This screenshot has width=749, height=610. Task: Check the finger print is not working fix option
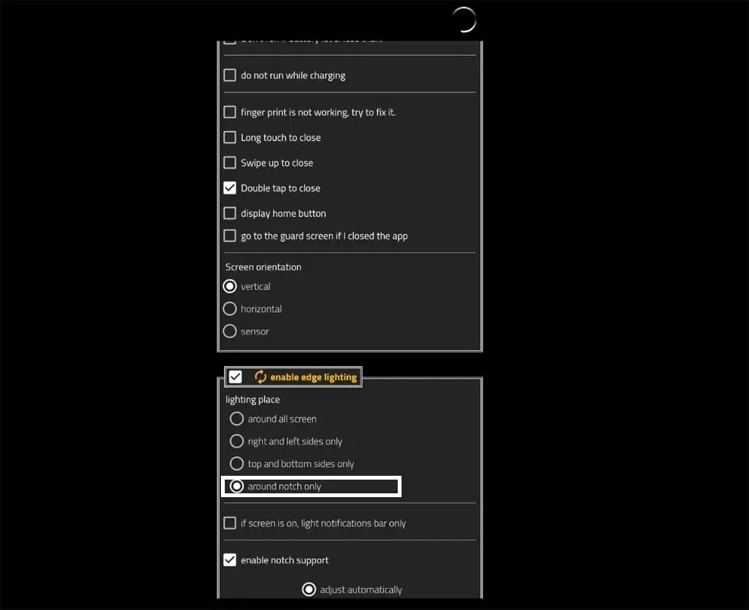tap(230, 111)
